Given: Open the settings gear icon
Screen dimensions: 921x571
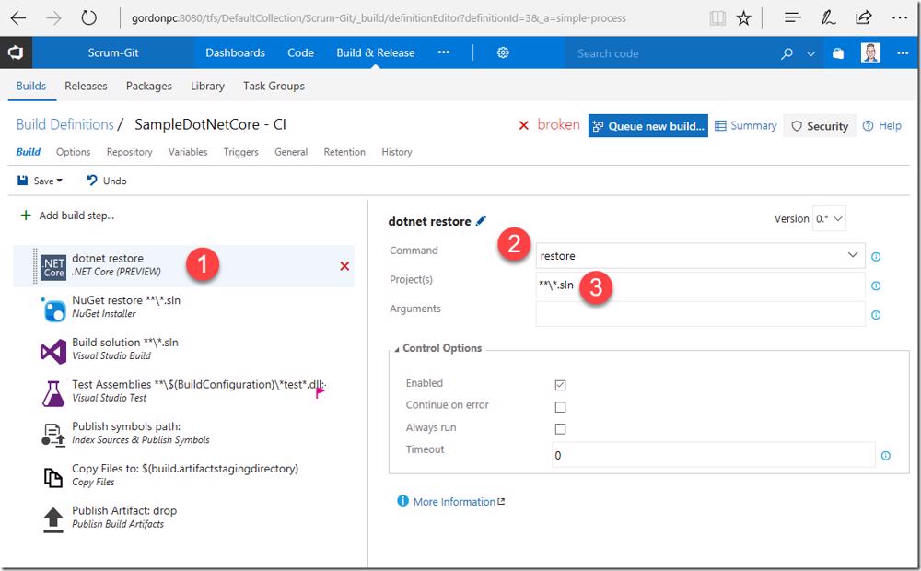Looking at the screenshot, I should click(x=503, y=52).
